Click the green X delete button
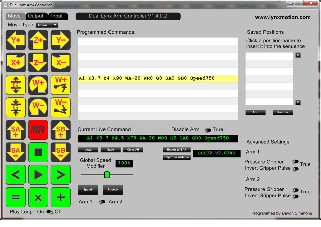321x227 pixels. 38,197
